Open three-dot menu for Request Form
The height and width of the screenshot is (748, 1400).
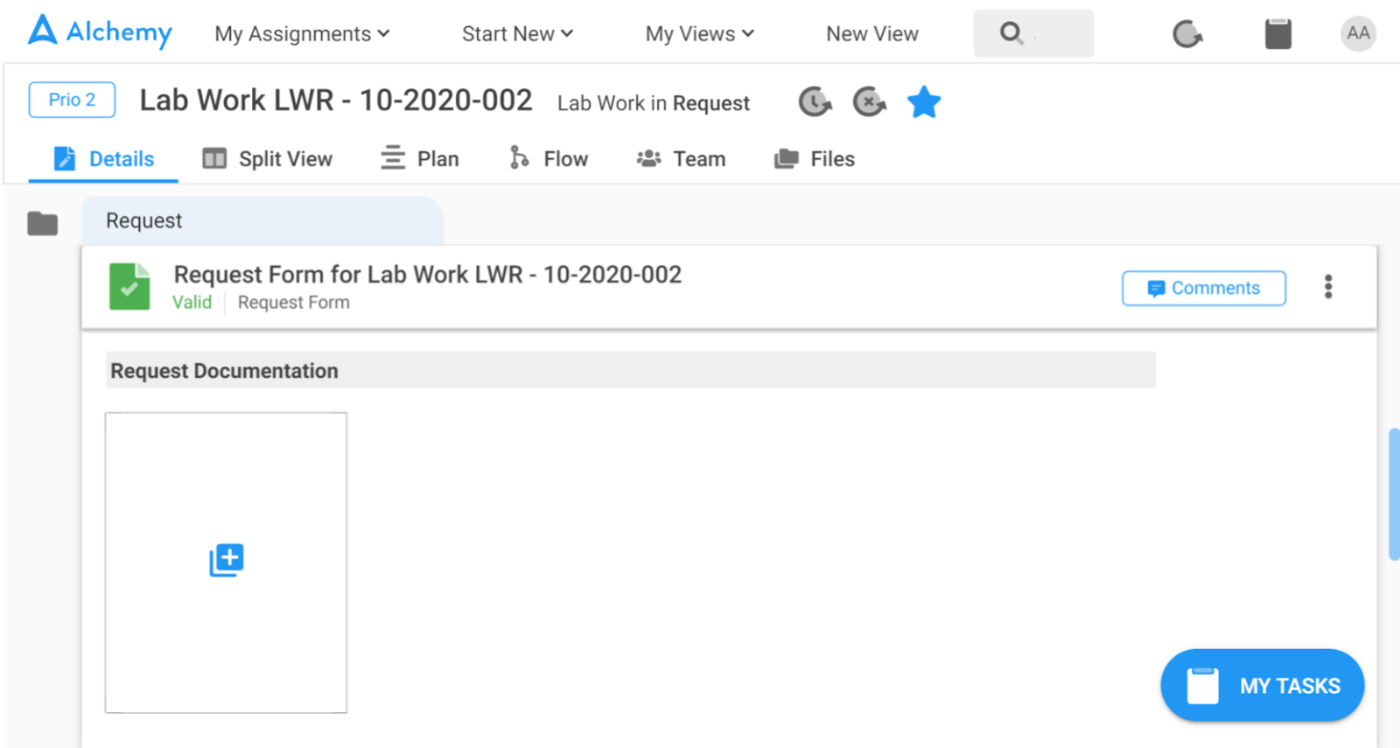tap(1328, 287)
